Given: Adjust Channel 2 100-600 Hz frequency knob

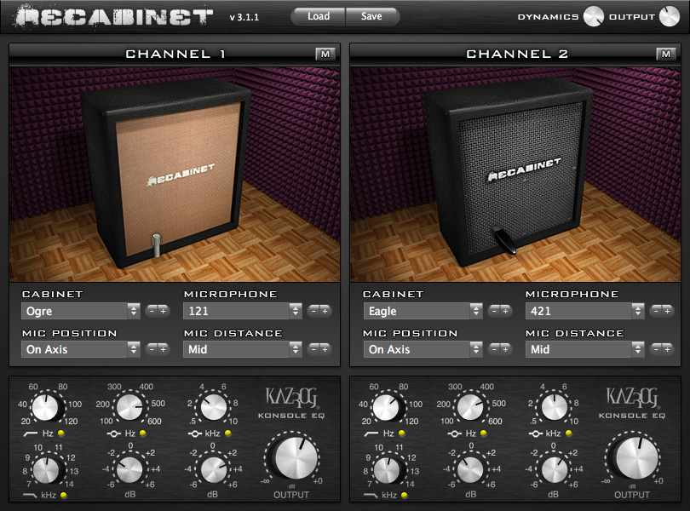Looking at the screenshot, I should point(470,407).
